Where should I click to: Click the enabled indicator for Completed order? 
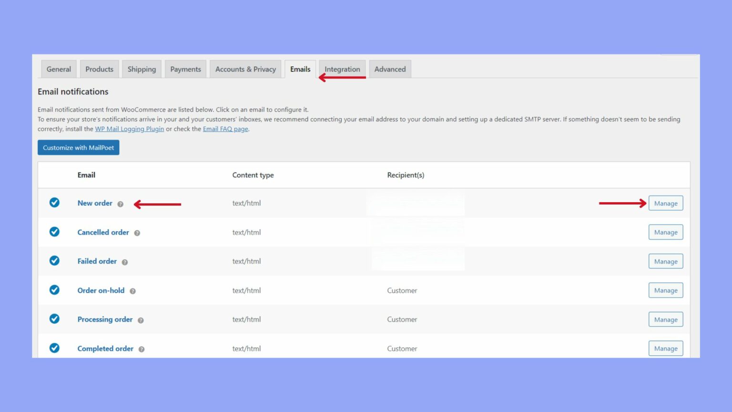(x=54, y=348)
